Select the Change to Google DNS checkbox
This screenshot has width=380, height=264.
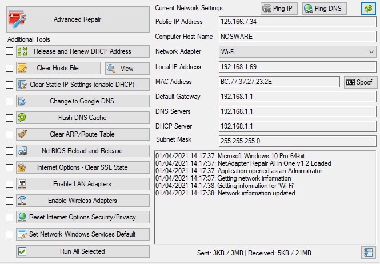(10, 101)
